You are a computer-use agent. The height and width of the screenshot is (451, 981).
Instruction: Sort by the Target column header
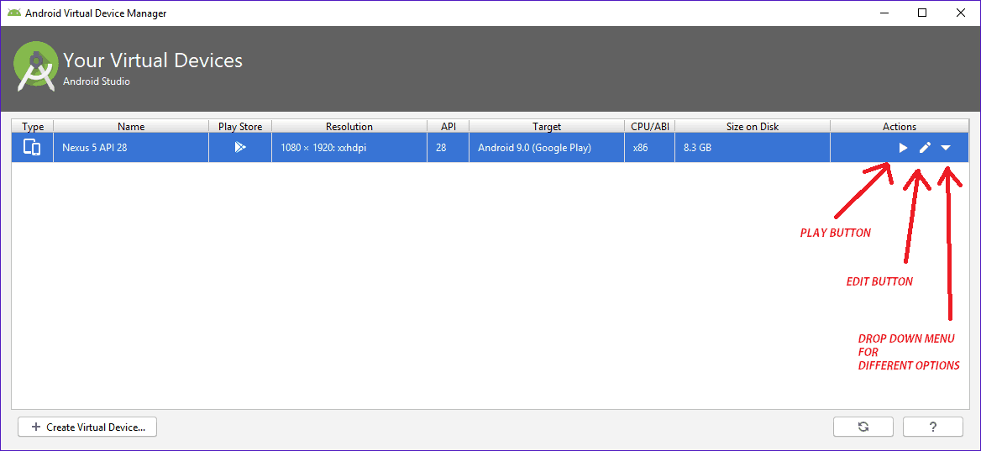(547, 126)
